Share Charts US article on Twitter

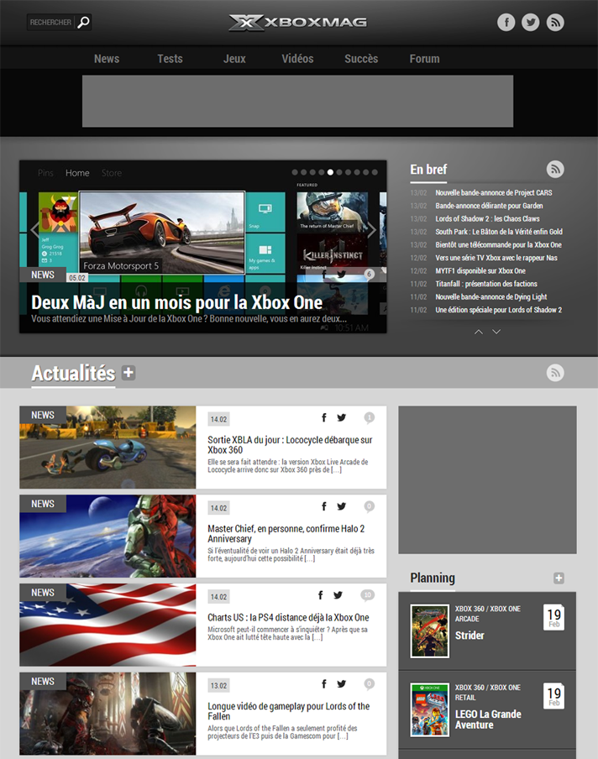(x=338, y=595)
